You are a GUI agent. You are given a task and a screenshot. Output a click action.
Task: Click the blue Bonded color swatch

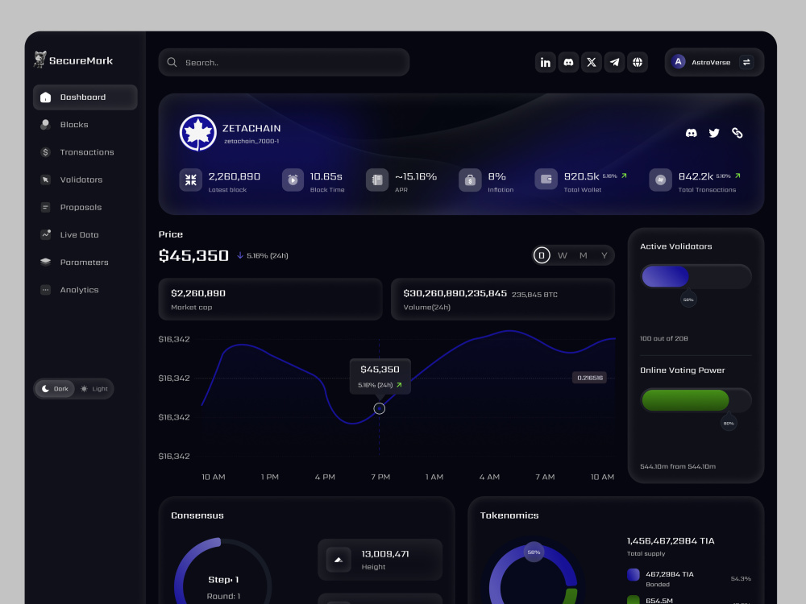(x=634, y=575)
